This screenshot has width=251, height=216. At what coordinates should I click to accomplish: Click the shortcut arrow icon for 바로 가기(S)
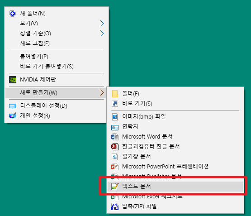tap(115, 104)
